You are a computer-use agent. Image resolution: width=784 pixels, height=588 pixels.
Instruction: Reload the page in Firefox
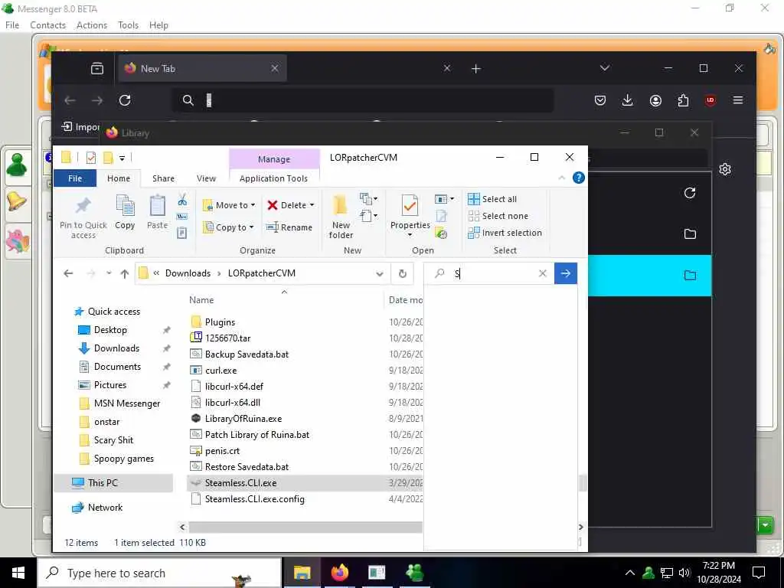(x=125, y=100)
